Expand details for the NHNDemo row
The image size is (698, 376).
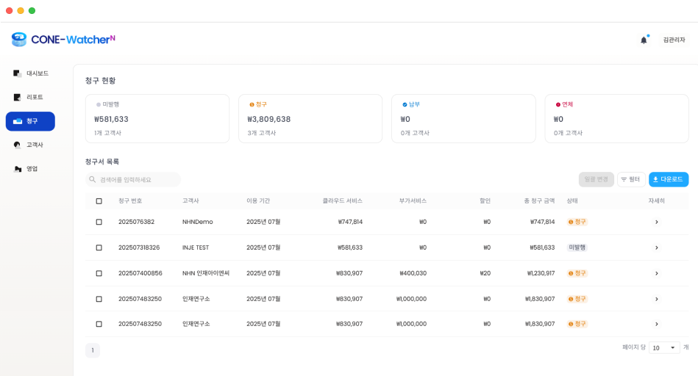[x=656, y=222]
